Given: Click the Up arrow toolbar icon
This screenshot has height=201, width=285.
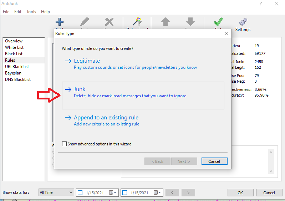Looking at the screenshot, I should 166,22.
